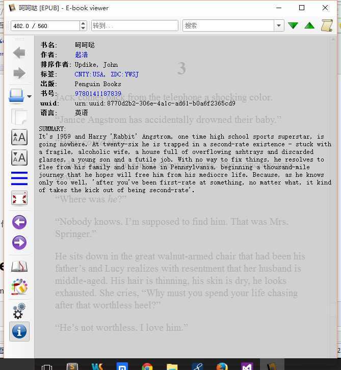The height and width of the screenshot is (370, 341).
Task: Open the Bookmarks icon (book with ribbon)
Action: tap(19, 267)
